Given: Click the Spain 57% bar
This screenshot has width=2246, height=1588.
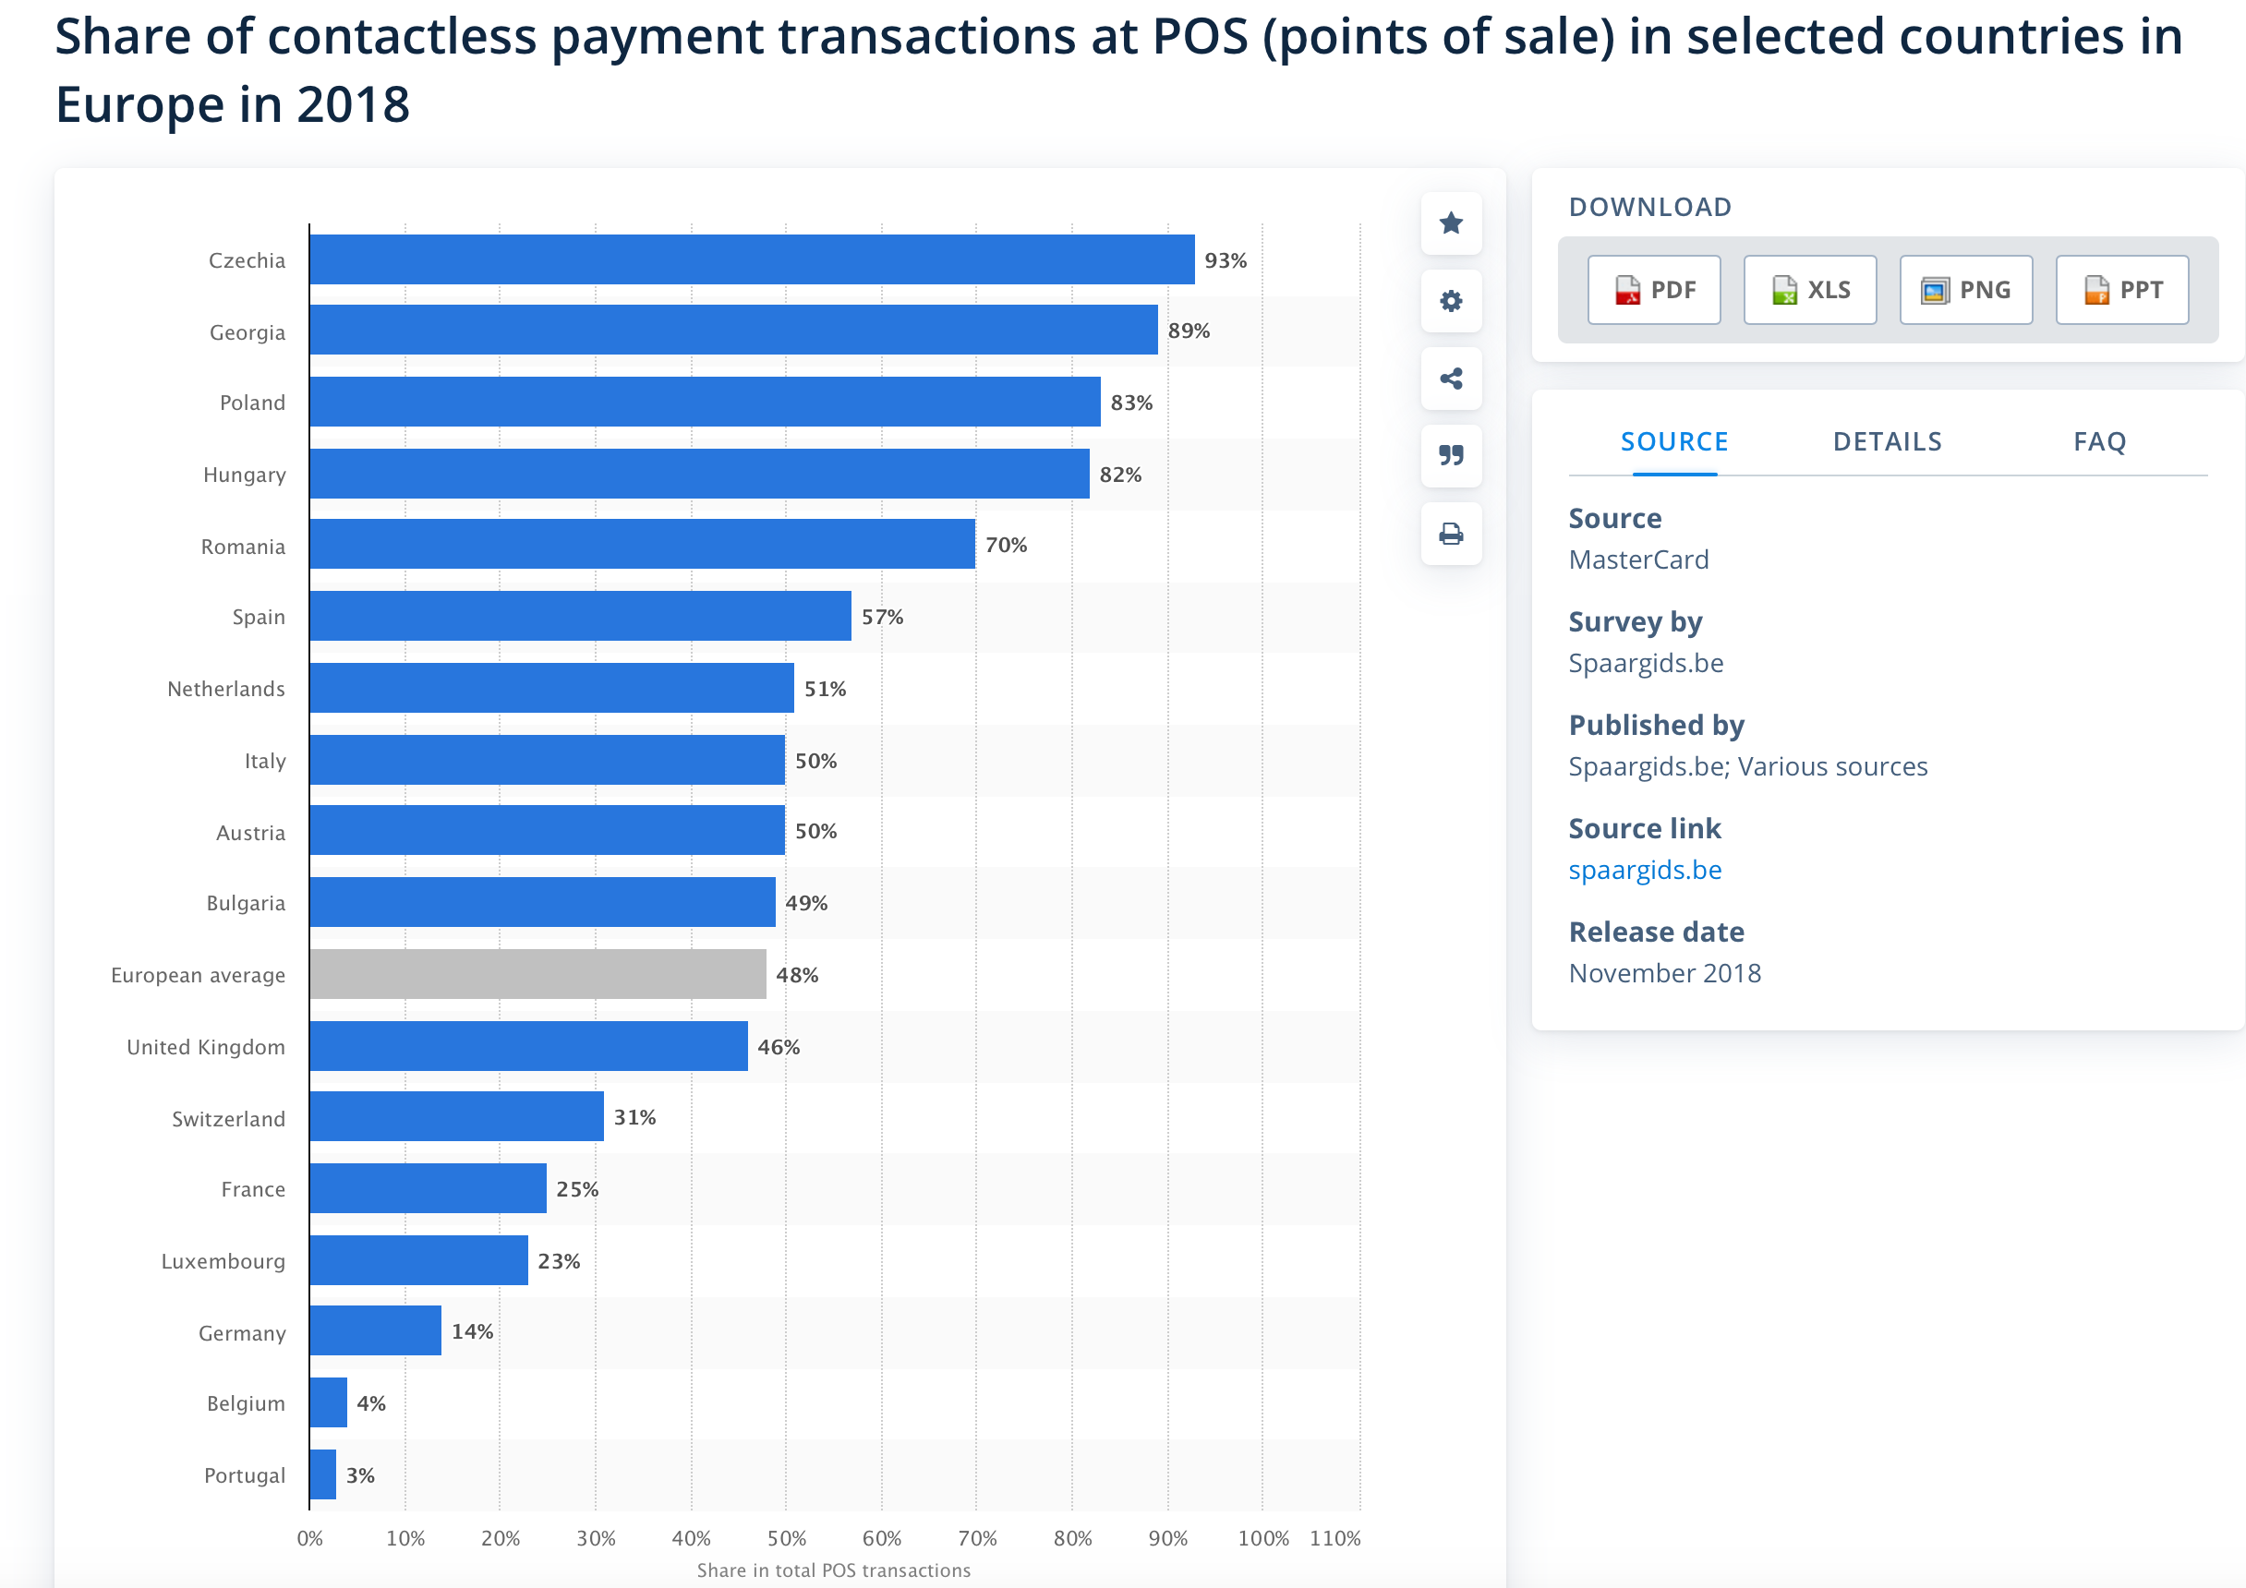Looking at the screenshot, I should [x=580, y=616].
